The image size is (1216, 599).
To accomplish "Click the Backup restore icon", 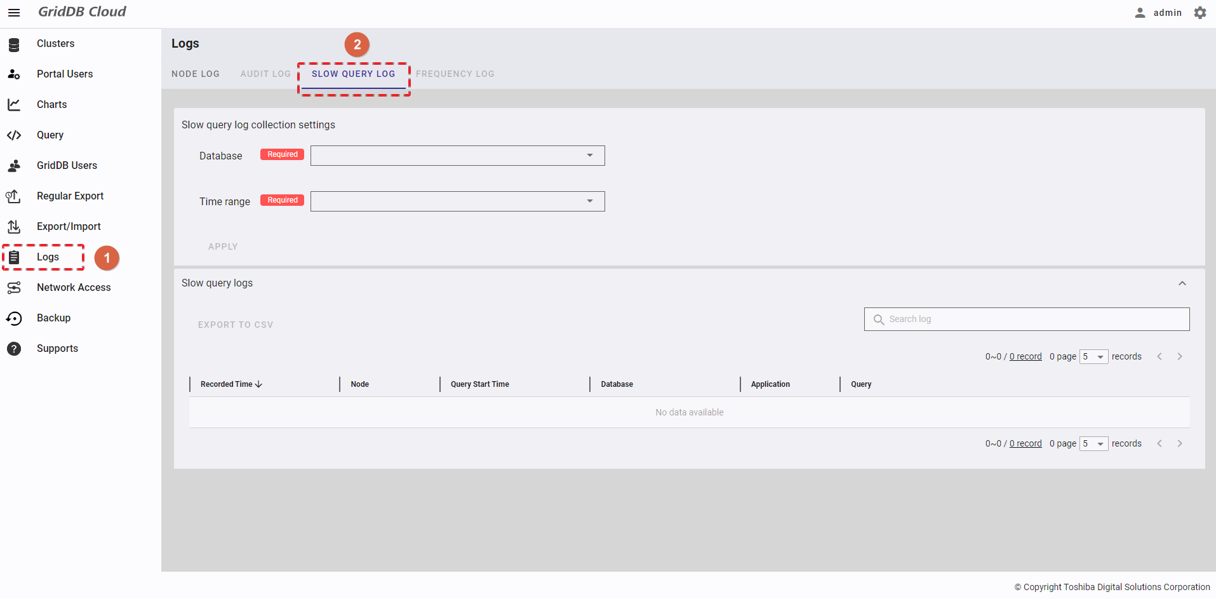I will 14,318.
